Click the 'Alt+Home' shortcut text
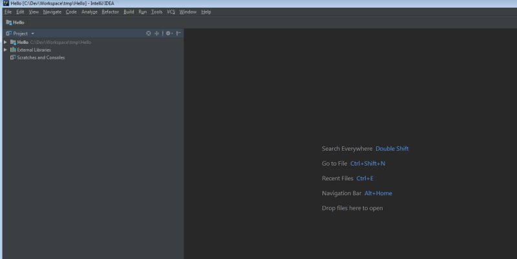This screenshot has width=517, height=259. (378, 193)
